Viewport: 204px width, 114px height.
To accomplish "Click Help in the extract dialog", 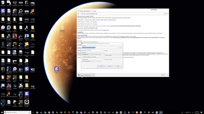I will pos(118,66).
